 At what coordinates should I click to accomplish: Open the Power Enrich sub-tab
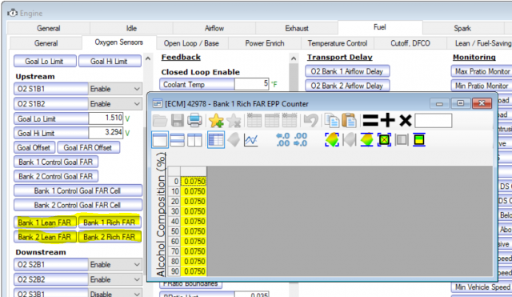(x=265, y=43)
